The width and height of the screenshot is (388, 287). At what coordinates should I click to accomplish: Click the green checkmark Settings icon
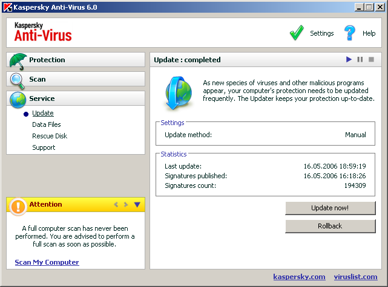(x=297, y=33)
